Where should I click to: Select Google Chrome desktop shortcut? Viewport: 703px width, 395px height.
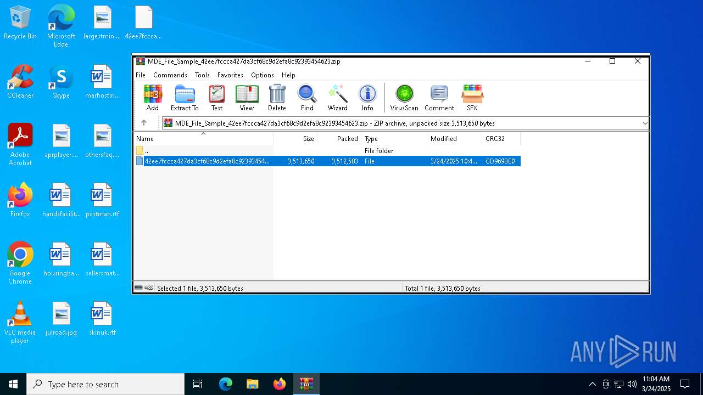coord(20,263)
